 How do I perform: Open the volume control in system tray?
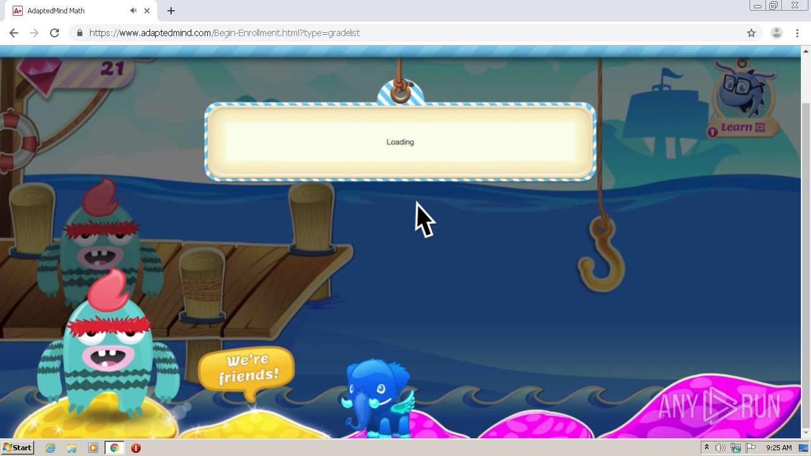720,448
